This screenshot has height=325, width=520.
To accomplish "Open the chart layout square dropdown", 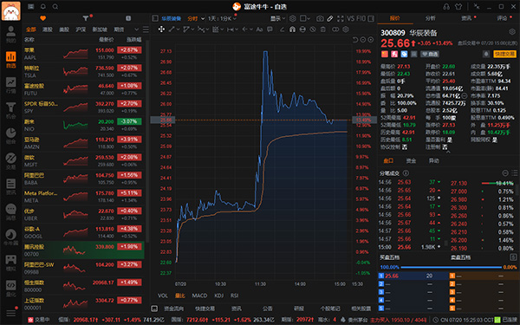I will [x=305, y=18].
